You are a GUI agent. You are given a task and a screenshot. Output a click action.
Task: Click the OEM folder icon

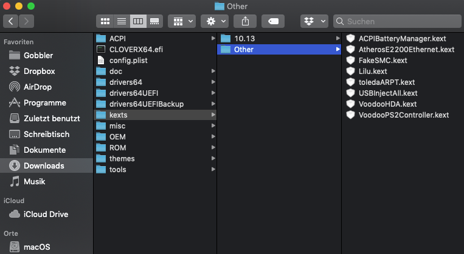(101, 137)
